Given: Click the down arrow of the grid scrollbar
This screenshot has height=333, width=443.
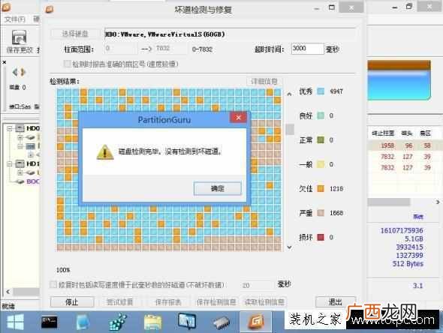Looking at the screenshot, I should (289, 247).
